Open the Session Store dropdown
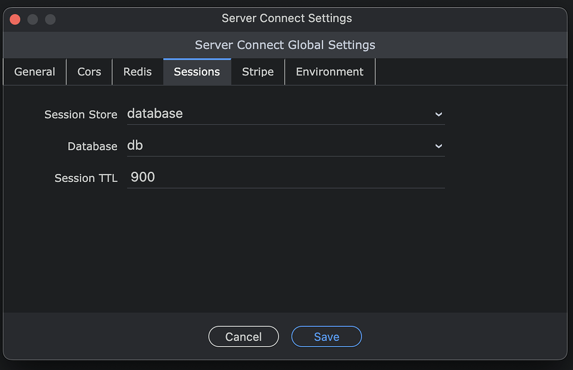Viewport: 573px width, 370px height. pyautogui.click(x=280, y=114)
